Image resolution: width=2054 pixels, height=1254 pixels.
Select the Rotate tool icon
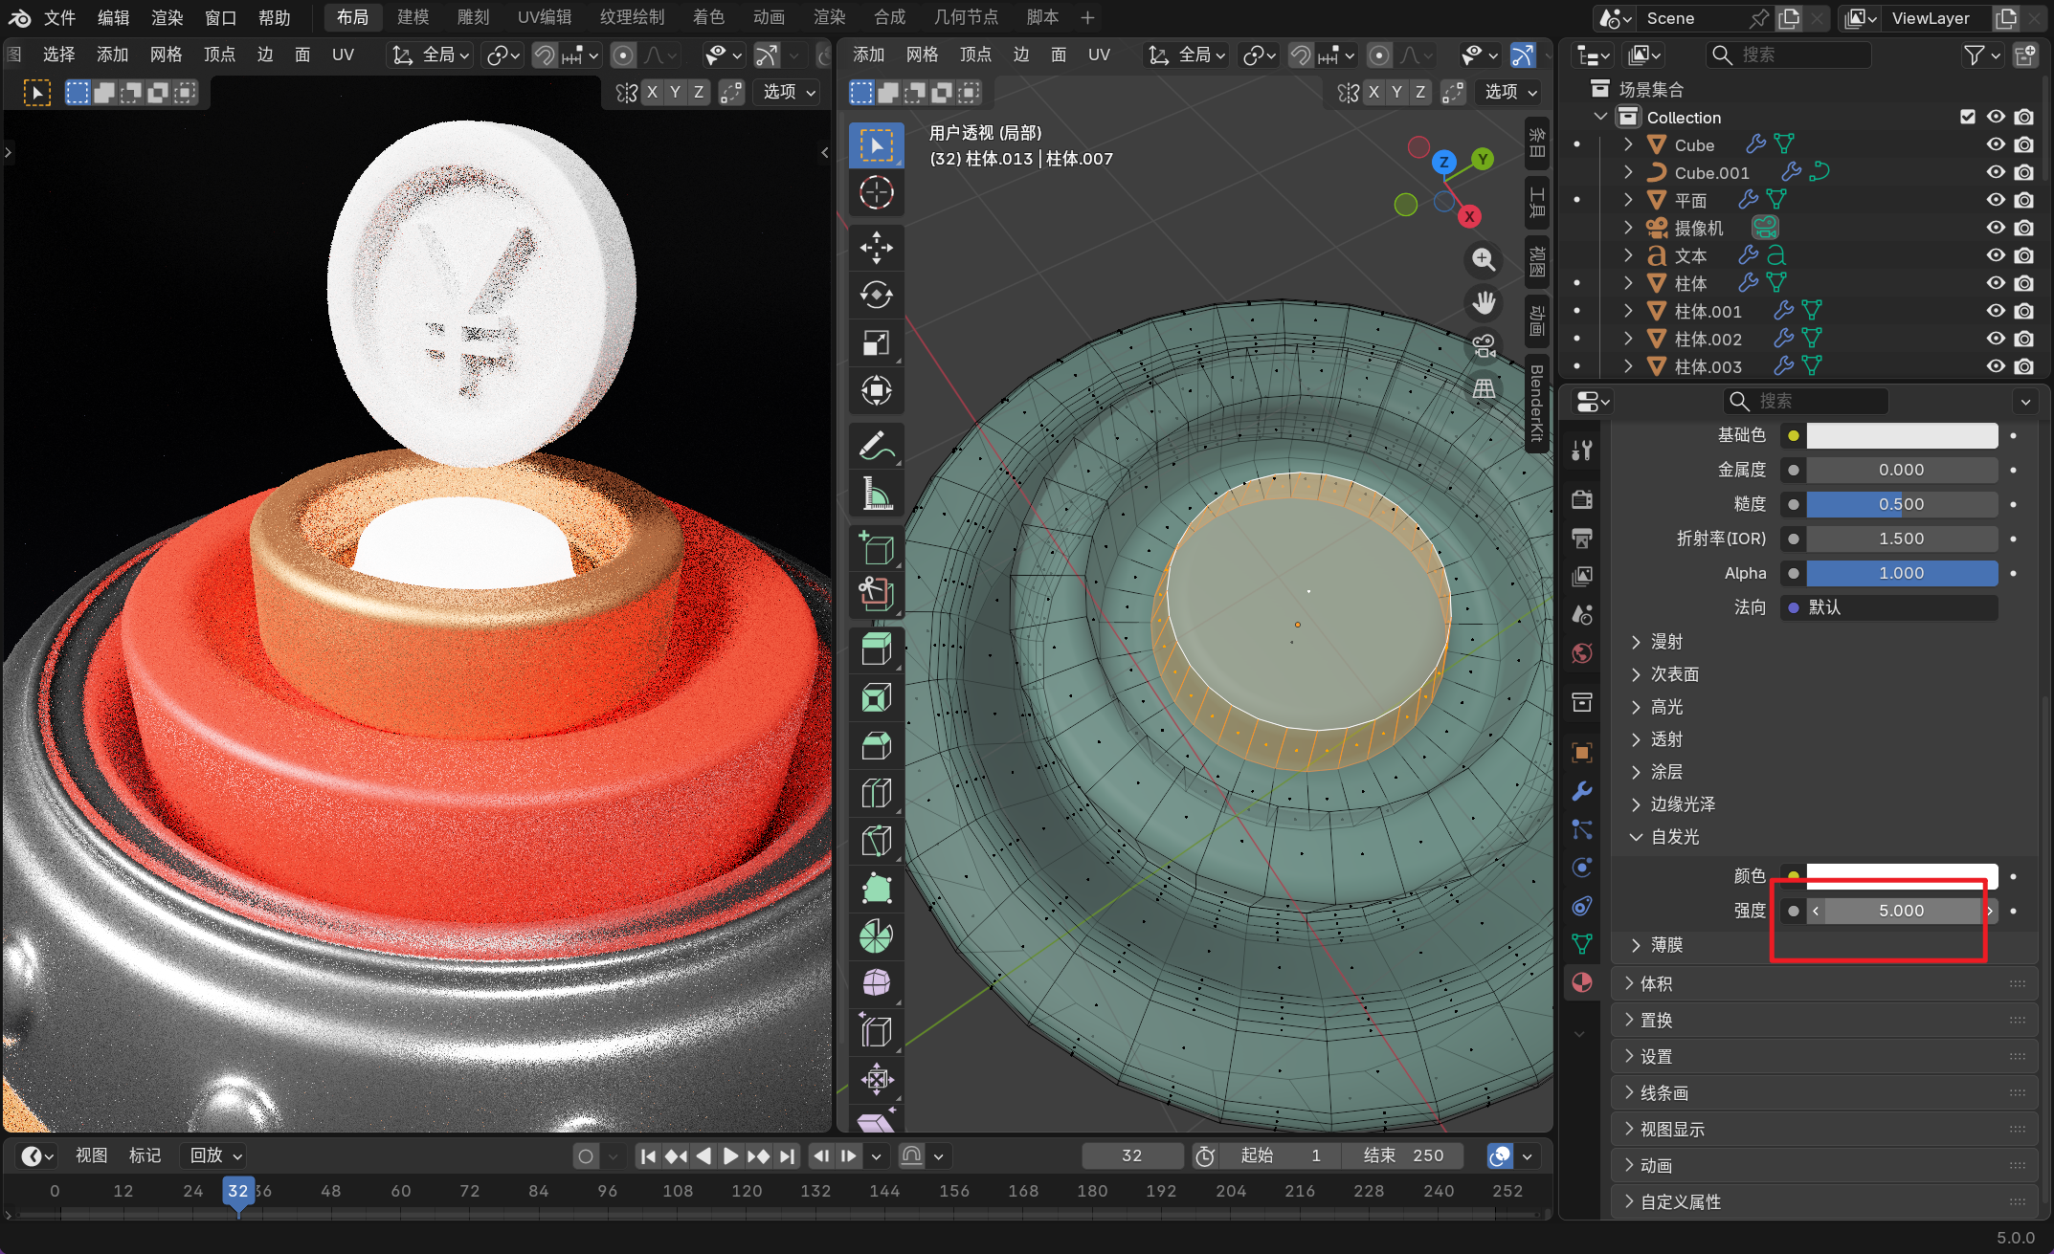click(x=876, y=295)
